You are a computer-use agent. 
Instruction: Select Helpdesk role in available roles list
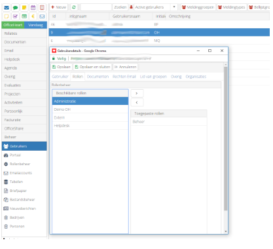coord(90,126)
